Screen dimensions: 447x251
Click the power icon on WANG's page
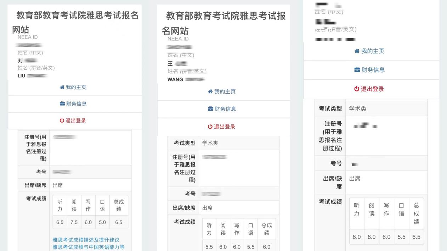pos(210,127)
